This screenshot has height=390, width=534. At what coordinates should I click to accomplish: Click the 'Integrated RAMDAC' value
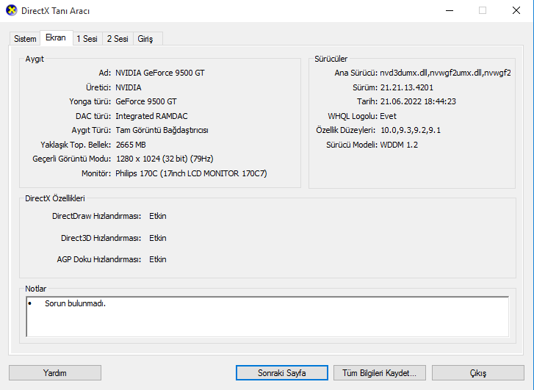coord(151,116)
